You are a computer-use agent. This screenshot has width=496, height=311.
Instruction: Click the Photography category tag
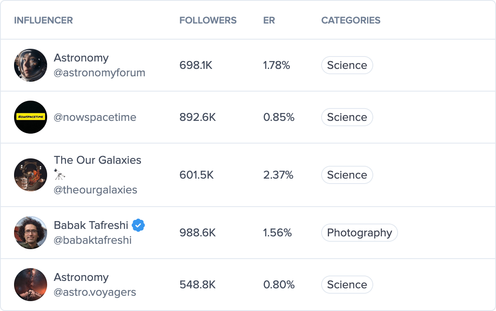pyautogui.click(x=359, y=233)
